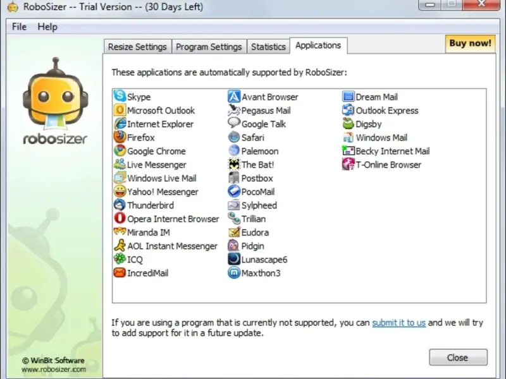
Task: Select the Applications tab
Action: point(319,45)
